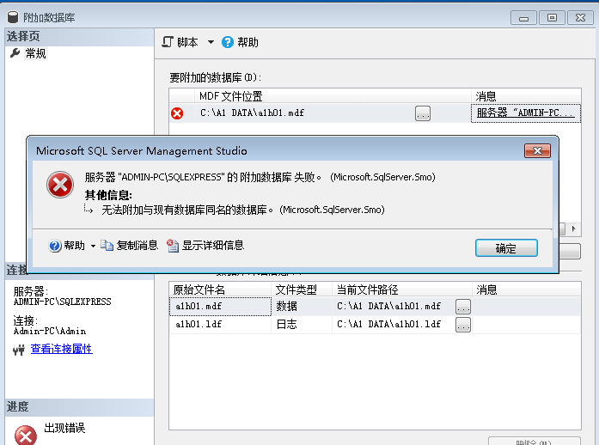This screenshot has width=599, height=445.
Task: Click the 确定 button in error dialog
Action: click(506, 248)
